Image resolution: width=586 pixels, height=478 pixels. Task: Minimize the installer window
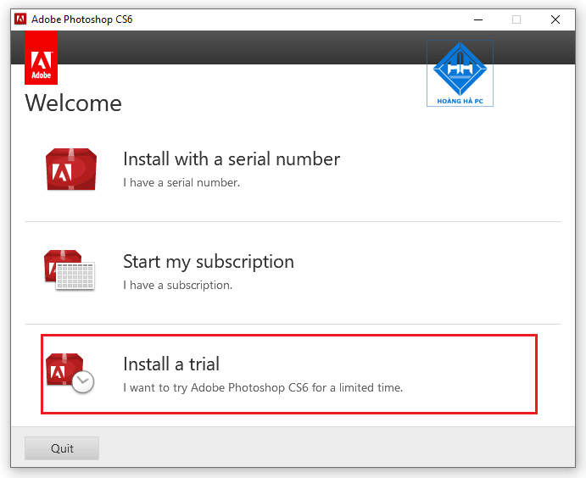click(x=478, y=19)
